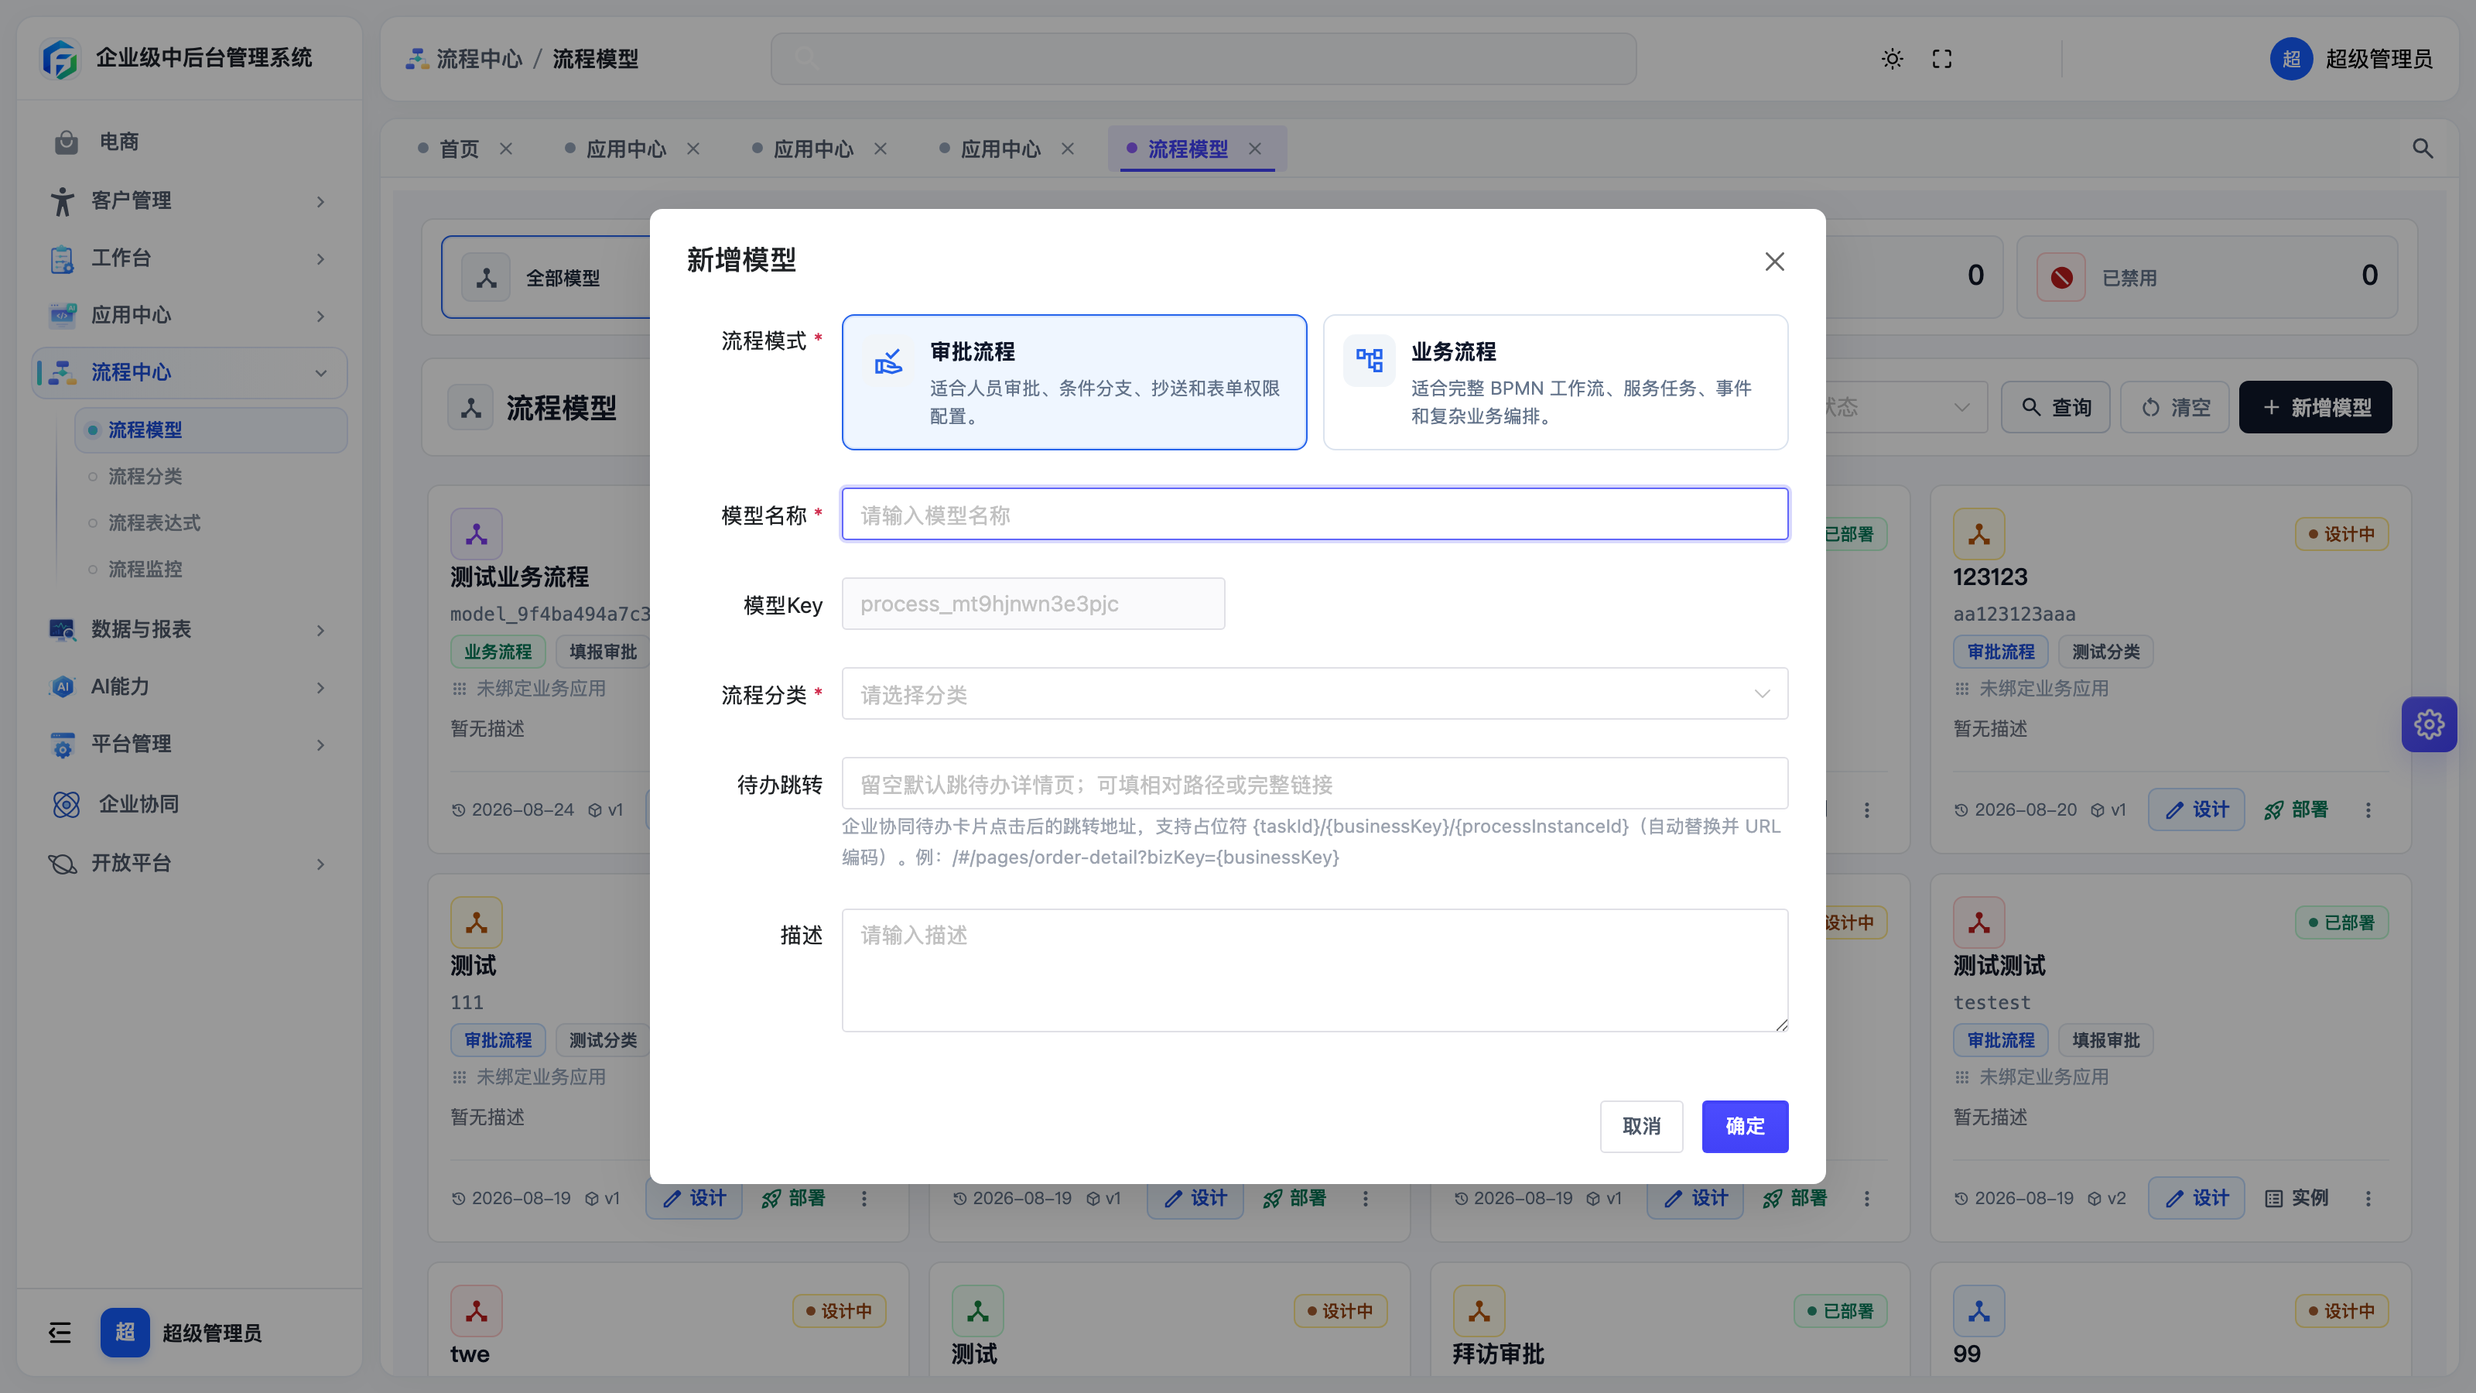
Task: Click the 99 model icon
Action: 1978,1311
